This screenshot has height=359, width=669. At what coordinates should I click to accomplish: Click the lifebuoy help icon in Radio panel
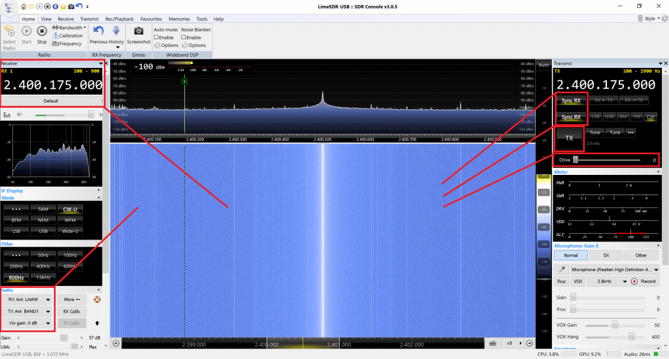click(x=99, y=300)
